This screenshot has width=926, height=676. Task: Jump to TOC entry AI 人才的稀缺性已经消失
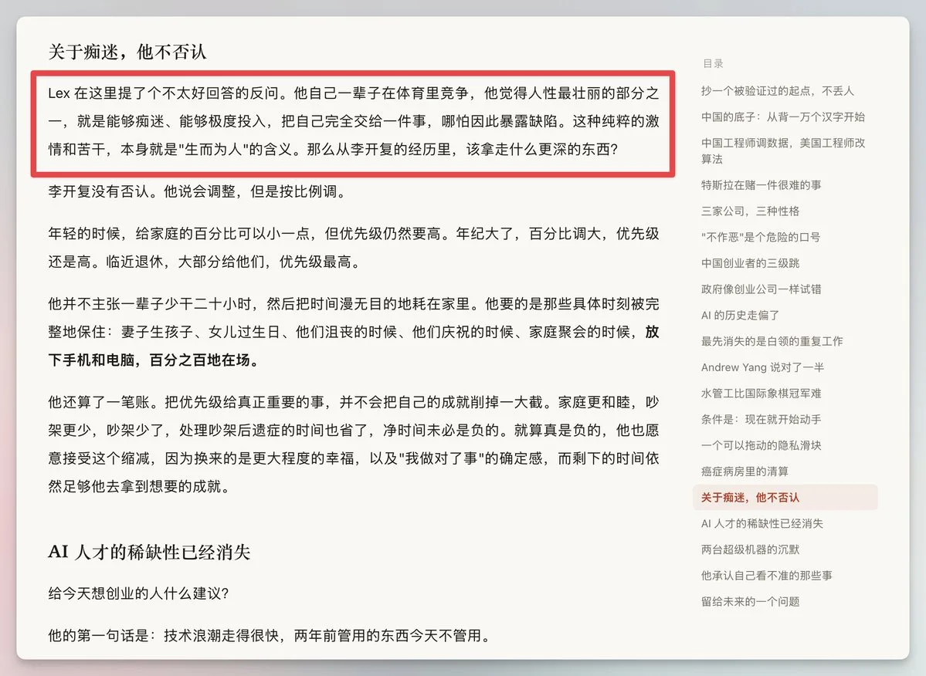pos(761,523)
